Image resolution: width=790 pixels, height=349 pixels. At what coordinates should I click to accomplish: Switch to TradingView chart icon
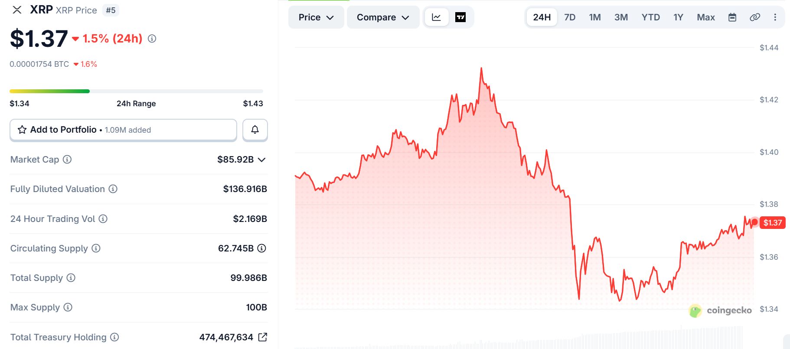pyautogui.click(x=460, y=17)
